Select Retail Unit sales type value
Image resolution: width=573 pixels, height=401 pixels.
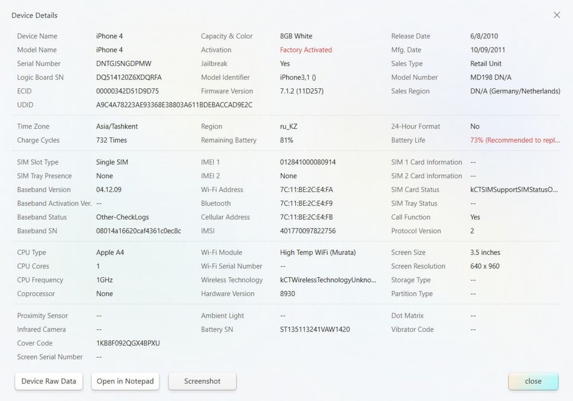486,64
